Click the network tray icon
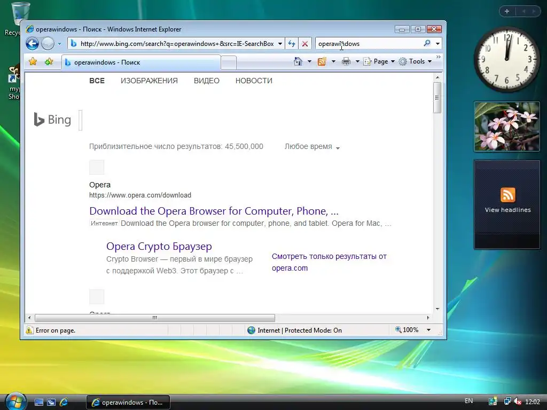Viewport: 547px width, 410px height. (x=507, y=401)
